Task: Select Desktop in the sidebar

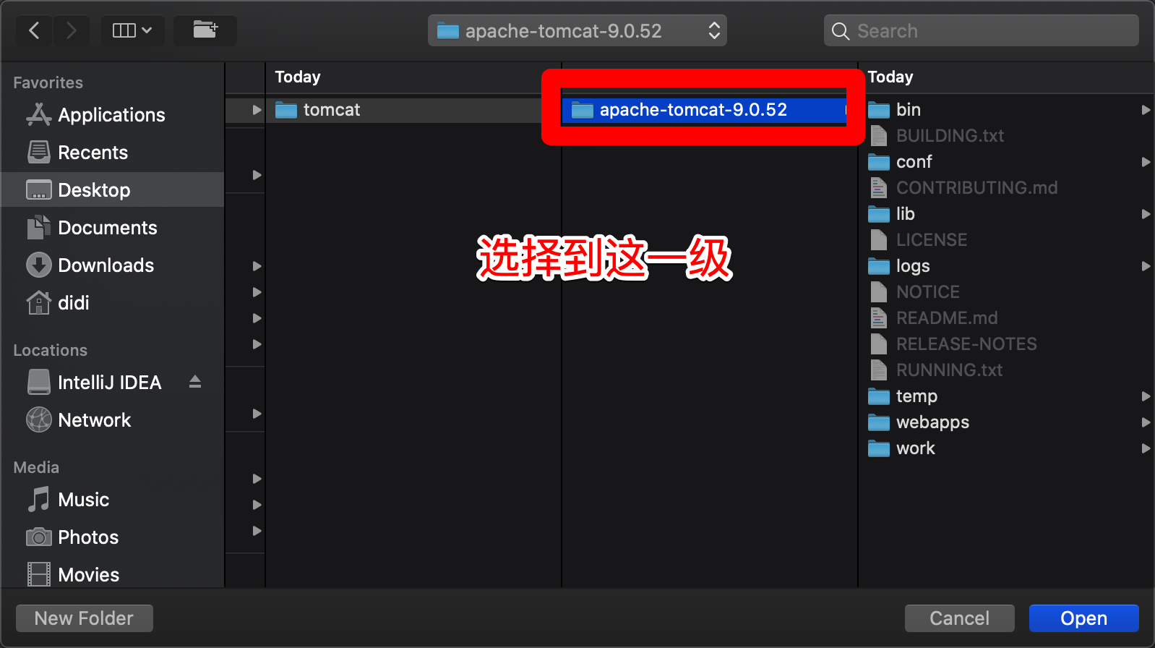Action: click(112, 189)
